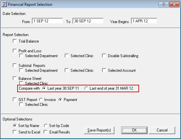The width and height of the screenshot is (181, 139).
Task: Enable the Subtotal Reports checkbox
Action: (15, 65)
